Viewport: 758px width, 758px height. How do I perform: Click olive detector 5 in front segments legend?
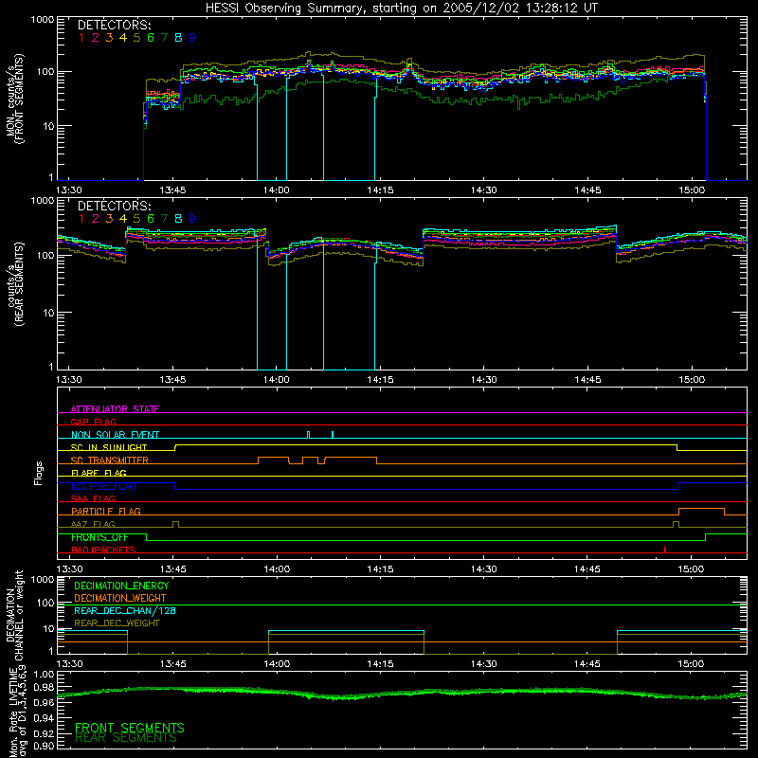(x=136, y=38)
